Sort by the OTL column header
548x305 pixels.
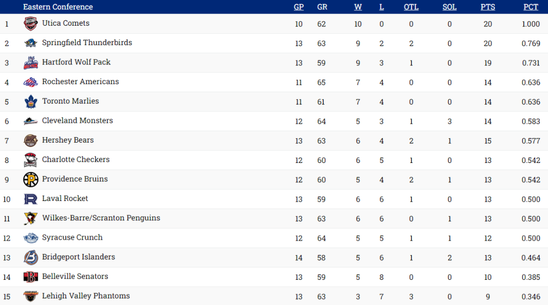tap(411, 7)
